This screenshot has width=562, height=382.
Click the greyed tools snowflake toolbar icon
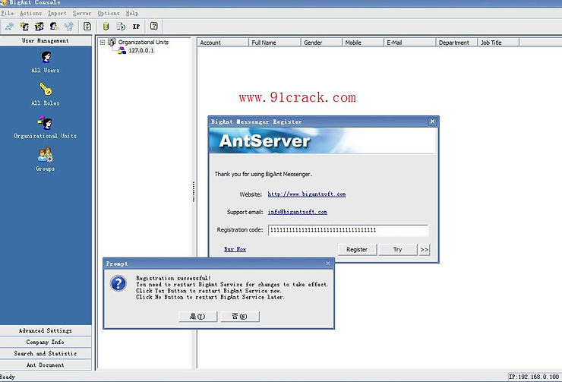pos(69,26)
